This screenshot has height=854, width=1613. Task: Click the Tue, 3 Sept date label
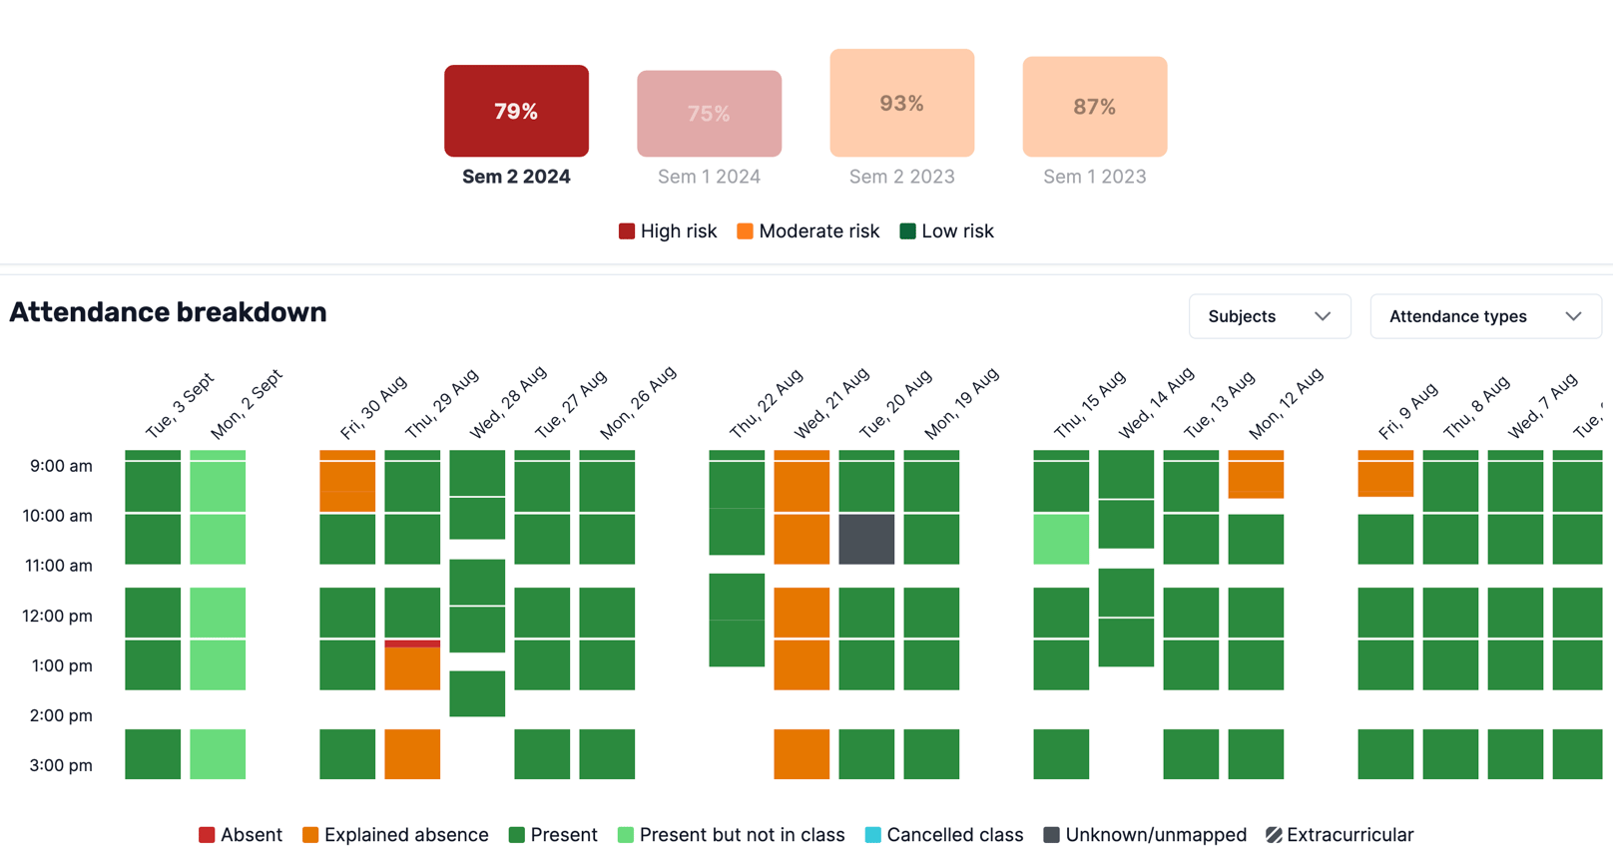[x=180, y=406]
